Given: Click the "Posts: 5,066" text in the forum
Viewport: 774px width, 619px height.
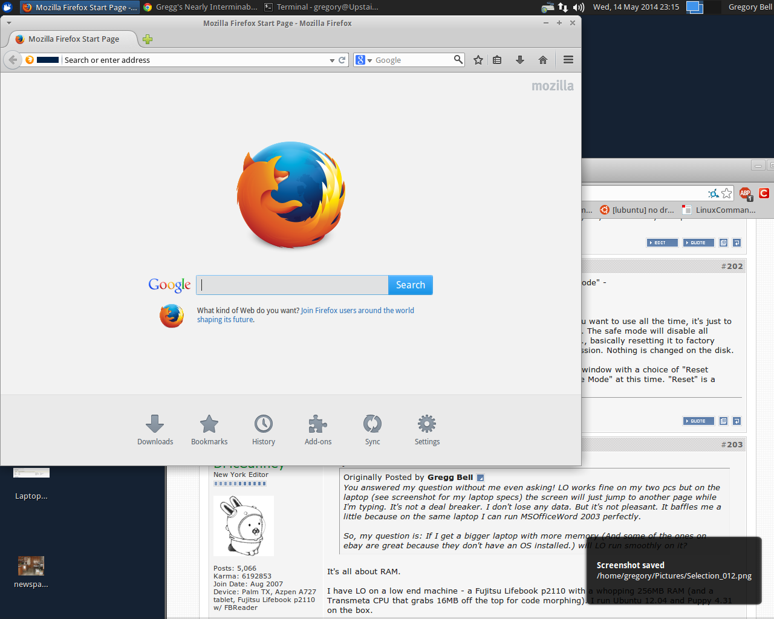Looking at the screenshot, I should pos(235,568).
